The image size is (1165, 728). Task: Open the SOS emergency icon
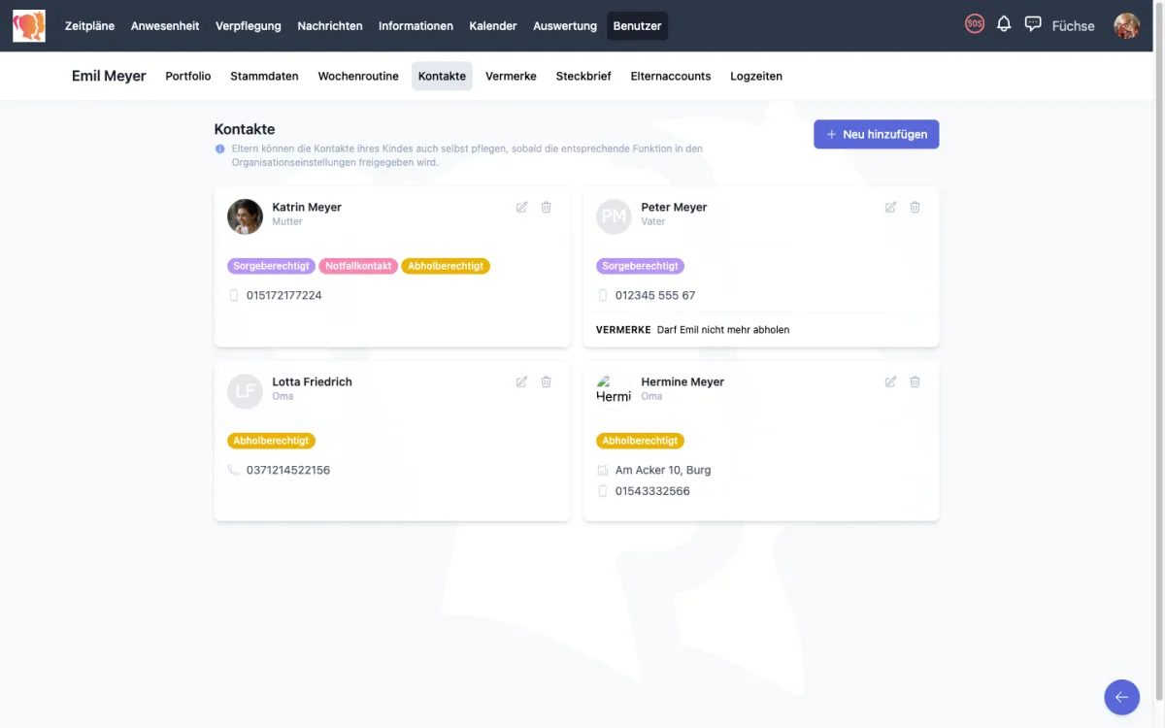pyautogui.click(x=975, y=24)
